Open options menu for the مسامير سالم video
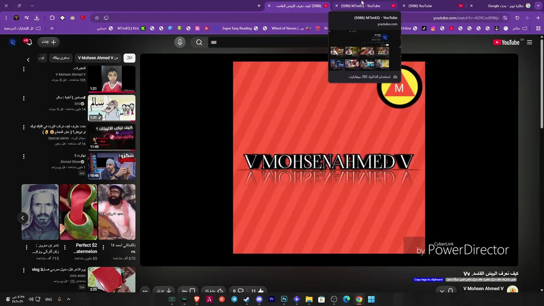This screenshot has height=306, width=544. [x=24, y=98]
